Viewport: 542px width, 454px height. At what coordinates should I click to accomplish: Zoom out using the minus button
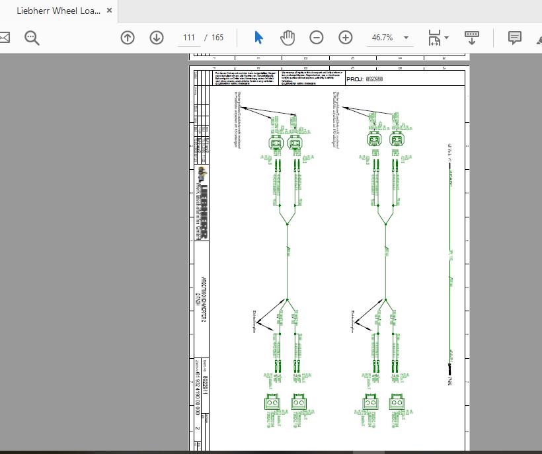pyautogui.click(x=317, y=38)
